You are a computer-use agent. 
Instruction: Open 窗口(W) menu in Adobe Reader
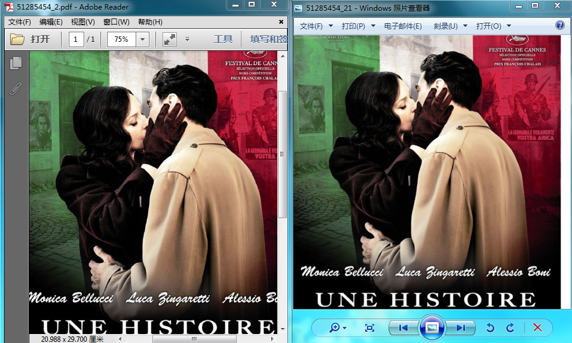coord(117,22)
